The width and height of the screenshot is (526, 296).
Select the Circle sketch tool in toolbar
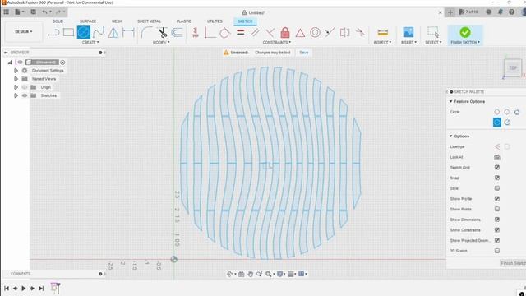84,33
